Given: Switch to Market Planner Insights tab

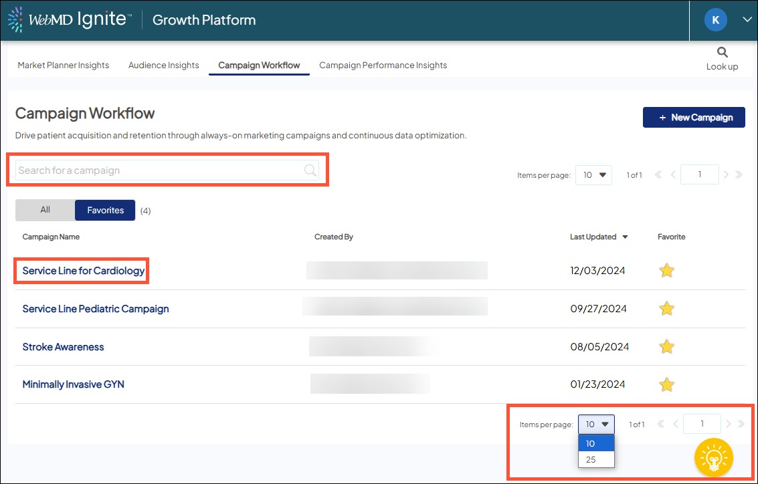Looking at the screenshot, I should point(63,66).
